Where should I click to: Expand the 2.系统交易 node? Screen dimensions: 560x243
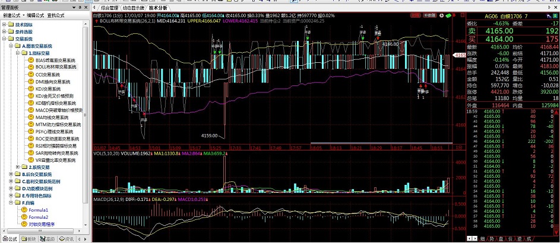pos(18,167)
